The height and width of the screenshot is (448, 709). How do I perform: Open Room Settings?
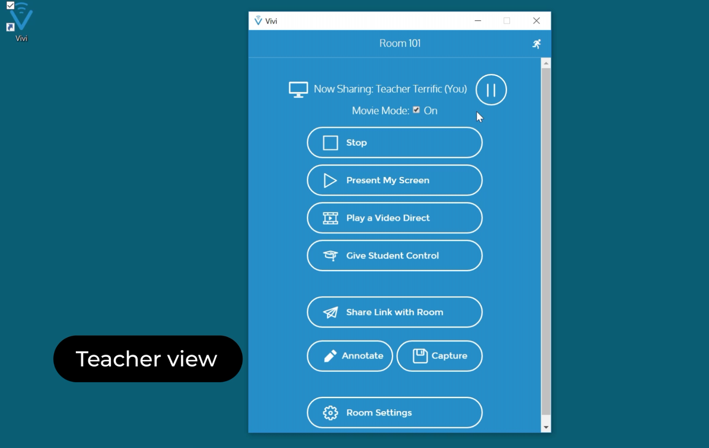[x=394, y=413]
